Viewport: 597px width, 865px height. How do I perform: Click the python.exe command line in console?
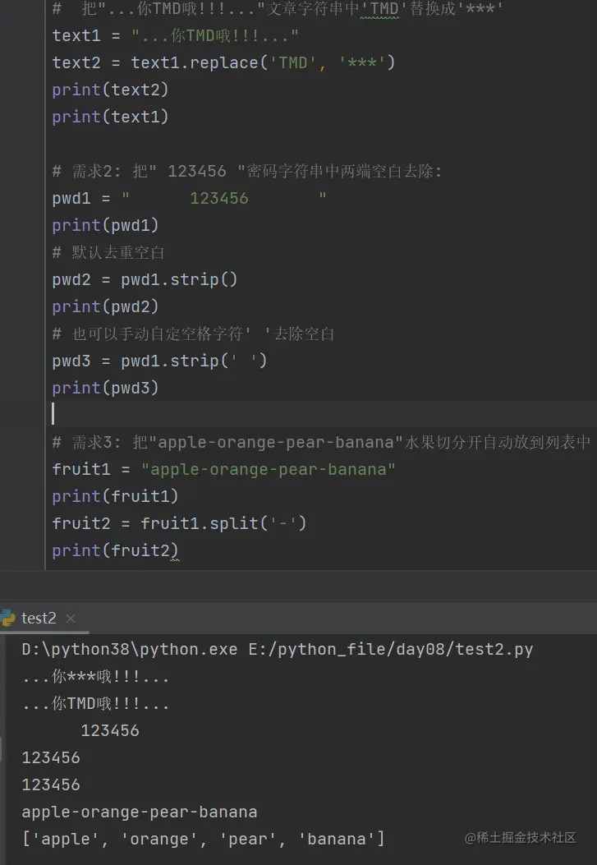click(x=278, y=649)
